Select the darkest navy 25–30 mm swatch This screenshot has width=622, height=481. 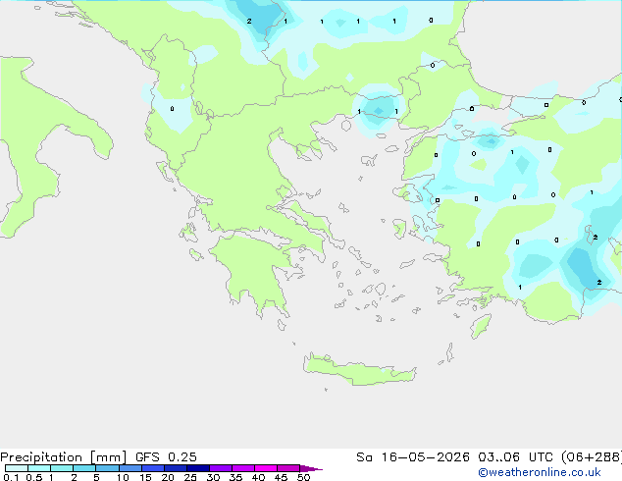[198, 468]
